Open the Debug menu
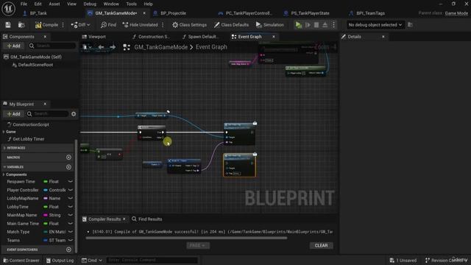 [90, 4]
